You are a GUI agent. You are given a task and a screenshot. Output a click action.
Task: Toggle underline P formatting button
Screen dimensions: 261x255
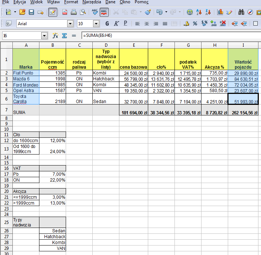pyautogui.click(x=125, y=24)
